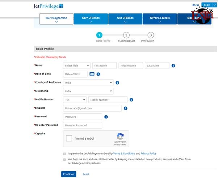Image resolution: width=218 pixels, height=178 pixels.
Task: Click the Email ID field
Action: pyautogui.click(x=92, y=108)
